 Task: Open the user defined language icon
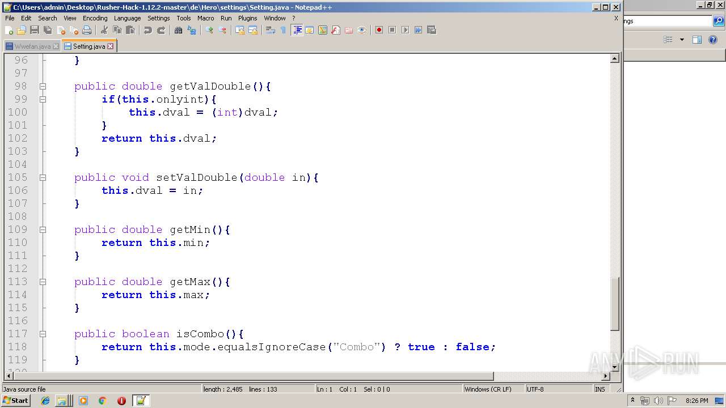coord(310,30)
